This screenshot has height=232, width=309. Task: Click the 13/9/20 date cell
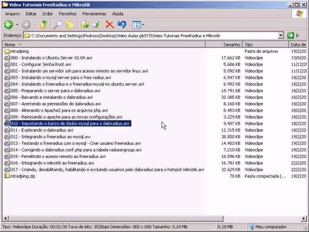click(299, 58)
